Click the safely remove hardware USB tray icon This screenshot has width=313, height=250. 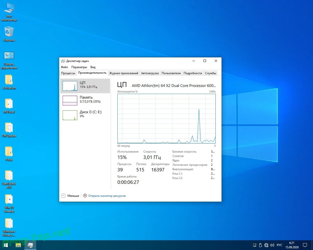coord(260,245)
